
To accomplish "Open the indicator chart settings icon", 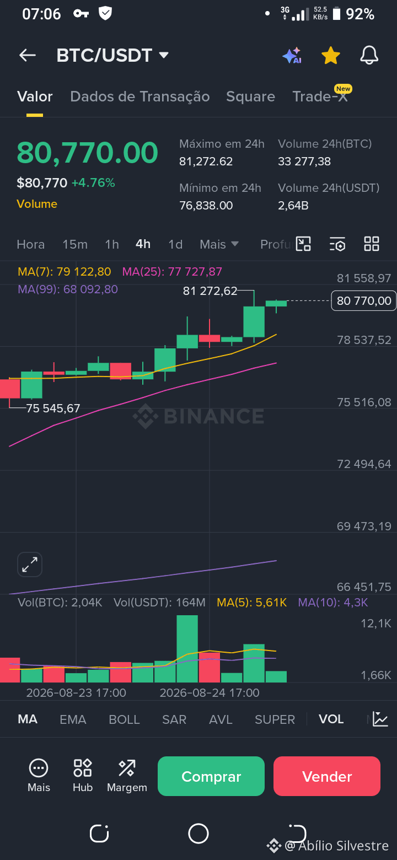I will point(380,719).
